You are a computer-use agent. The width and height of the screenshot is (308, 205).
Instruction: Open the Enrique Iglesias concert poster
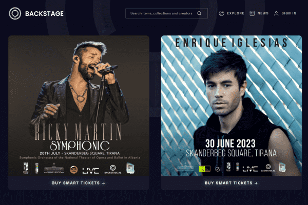coord(232,106)
